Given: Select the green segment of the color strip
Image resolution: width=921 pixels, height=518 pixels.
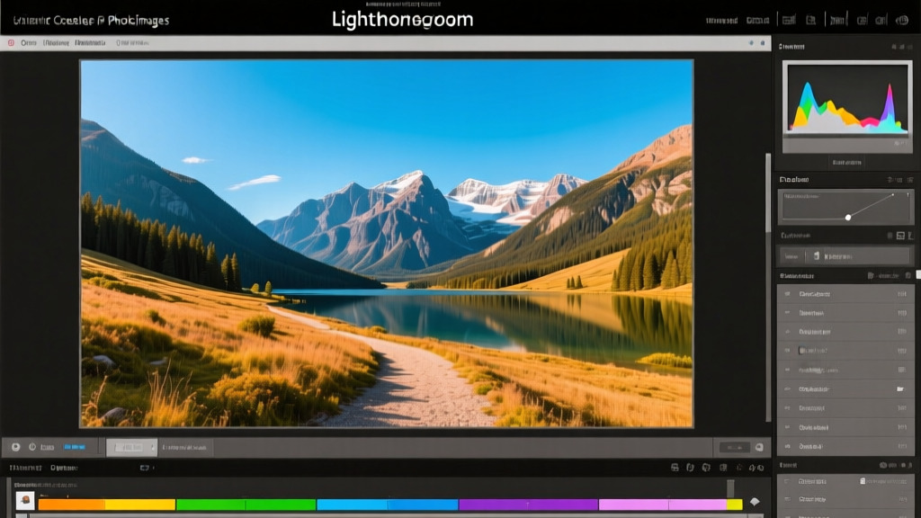Looking at the screenshot, I should coord(246,505).
